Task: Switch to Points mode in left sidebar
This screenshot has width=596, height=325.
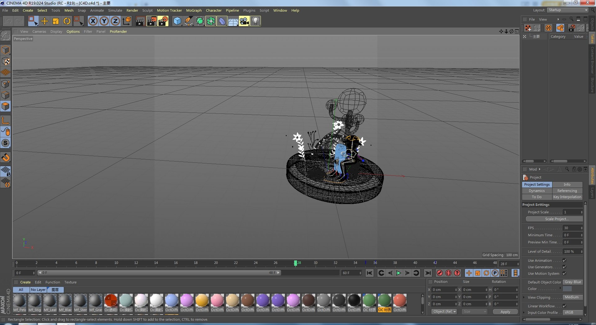Action: (x=6, y=84)
